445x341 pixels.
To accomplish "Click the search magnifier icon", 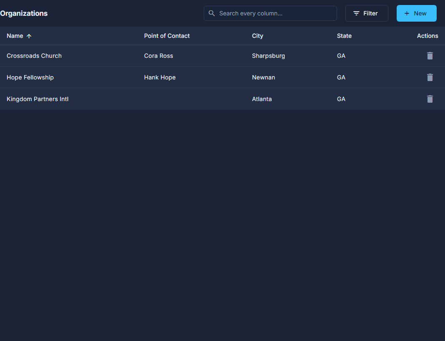I will (x=212, y=13).
